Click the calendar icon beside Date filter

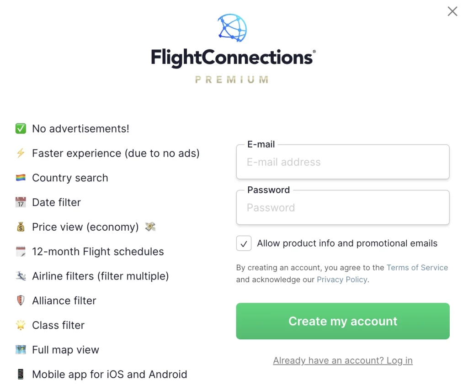[21, 202]
